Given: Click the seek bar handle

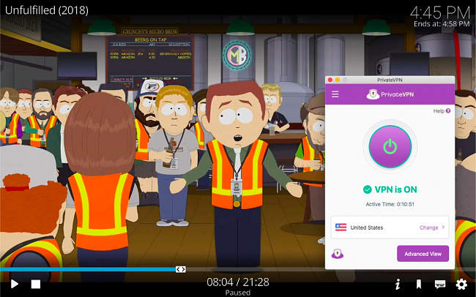Looking at the screenshot, I should [181, 269].
